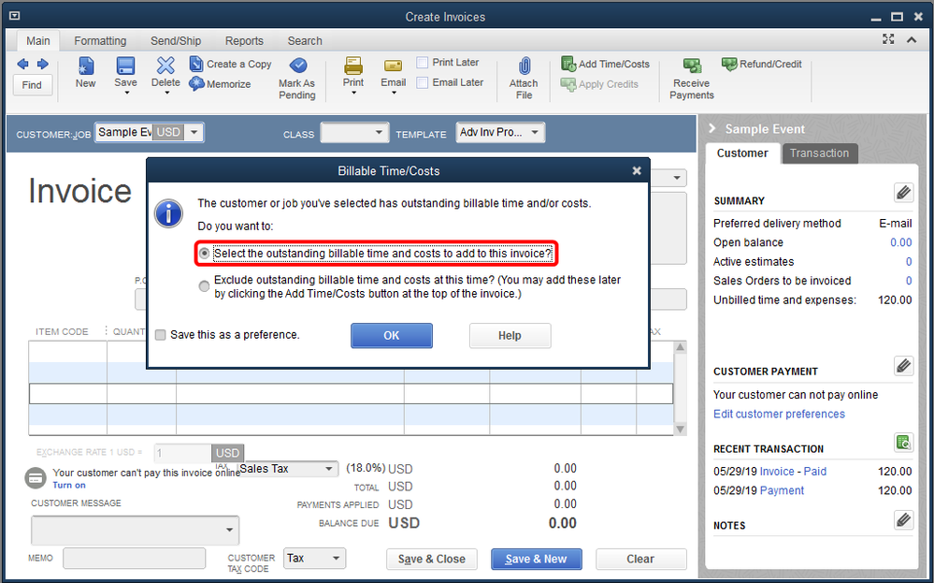Close the Billable Time/Costs dialog
The height and width of the screenshot is (583, 934).
[637, 171]
